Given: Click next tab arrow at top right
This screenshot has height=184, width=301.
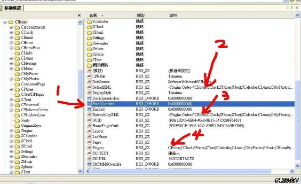Looking at the screenshot, I should 292,8.
